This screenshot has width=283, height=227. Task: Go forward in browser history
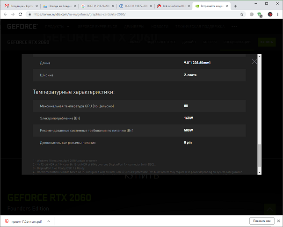13,14
